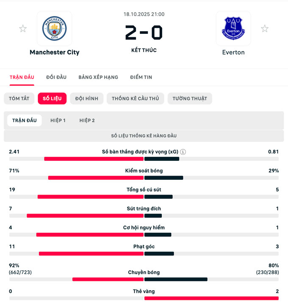Click the Kiểm soát bóng possession bar
Viewport: 288px width, 305px height.
tap(144, 178)
